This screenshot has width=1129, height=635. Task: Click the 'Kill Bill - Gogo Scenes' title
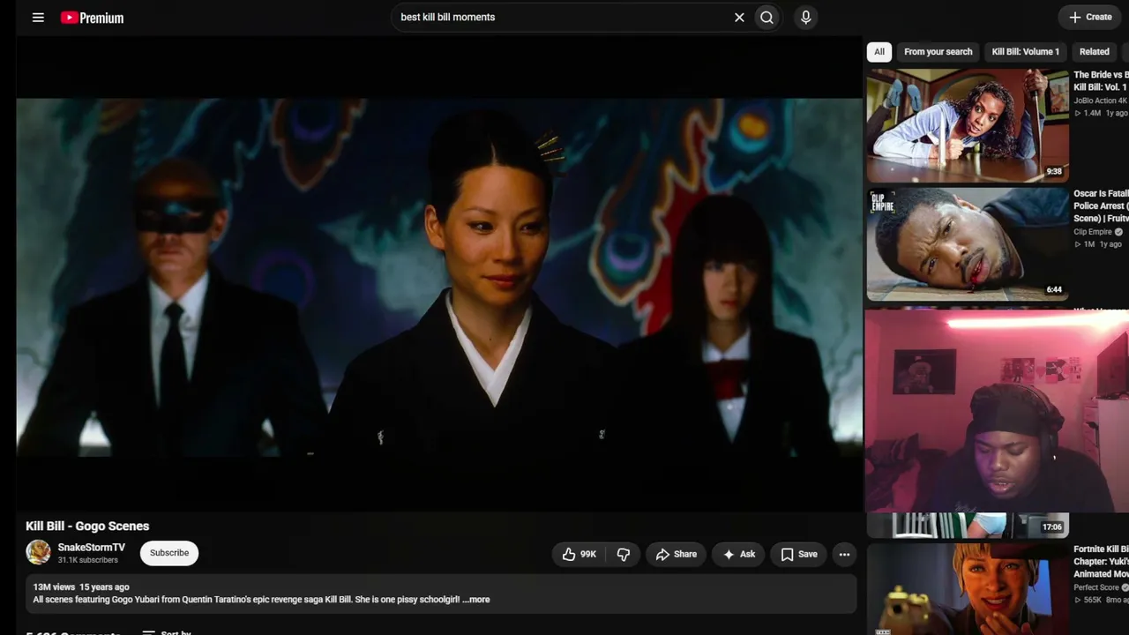(87, 527)
